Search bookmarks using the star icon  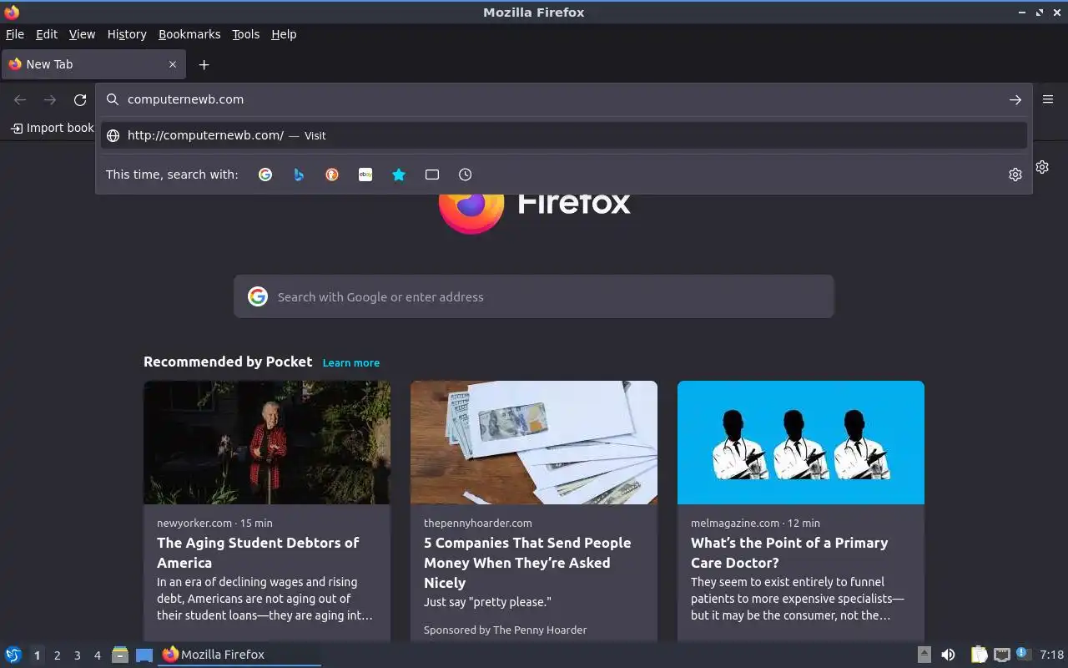[x=399, y=175]
